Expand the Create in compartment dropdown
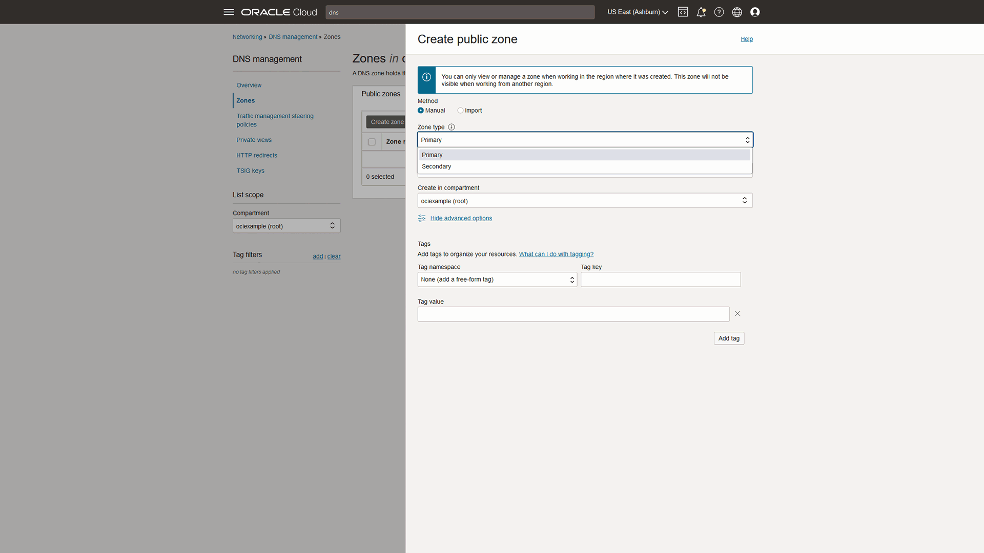984x553 pixels. click(x=585, y=201)
